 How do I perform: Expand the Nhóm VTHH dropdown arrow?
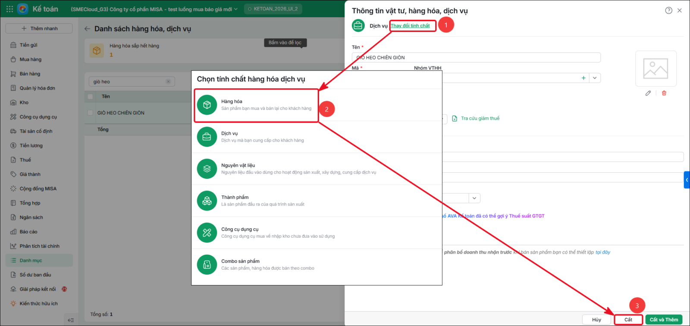point(595,78)
